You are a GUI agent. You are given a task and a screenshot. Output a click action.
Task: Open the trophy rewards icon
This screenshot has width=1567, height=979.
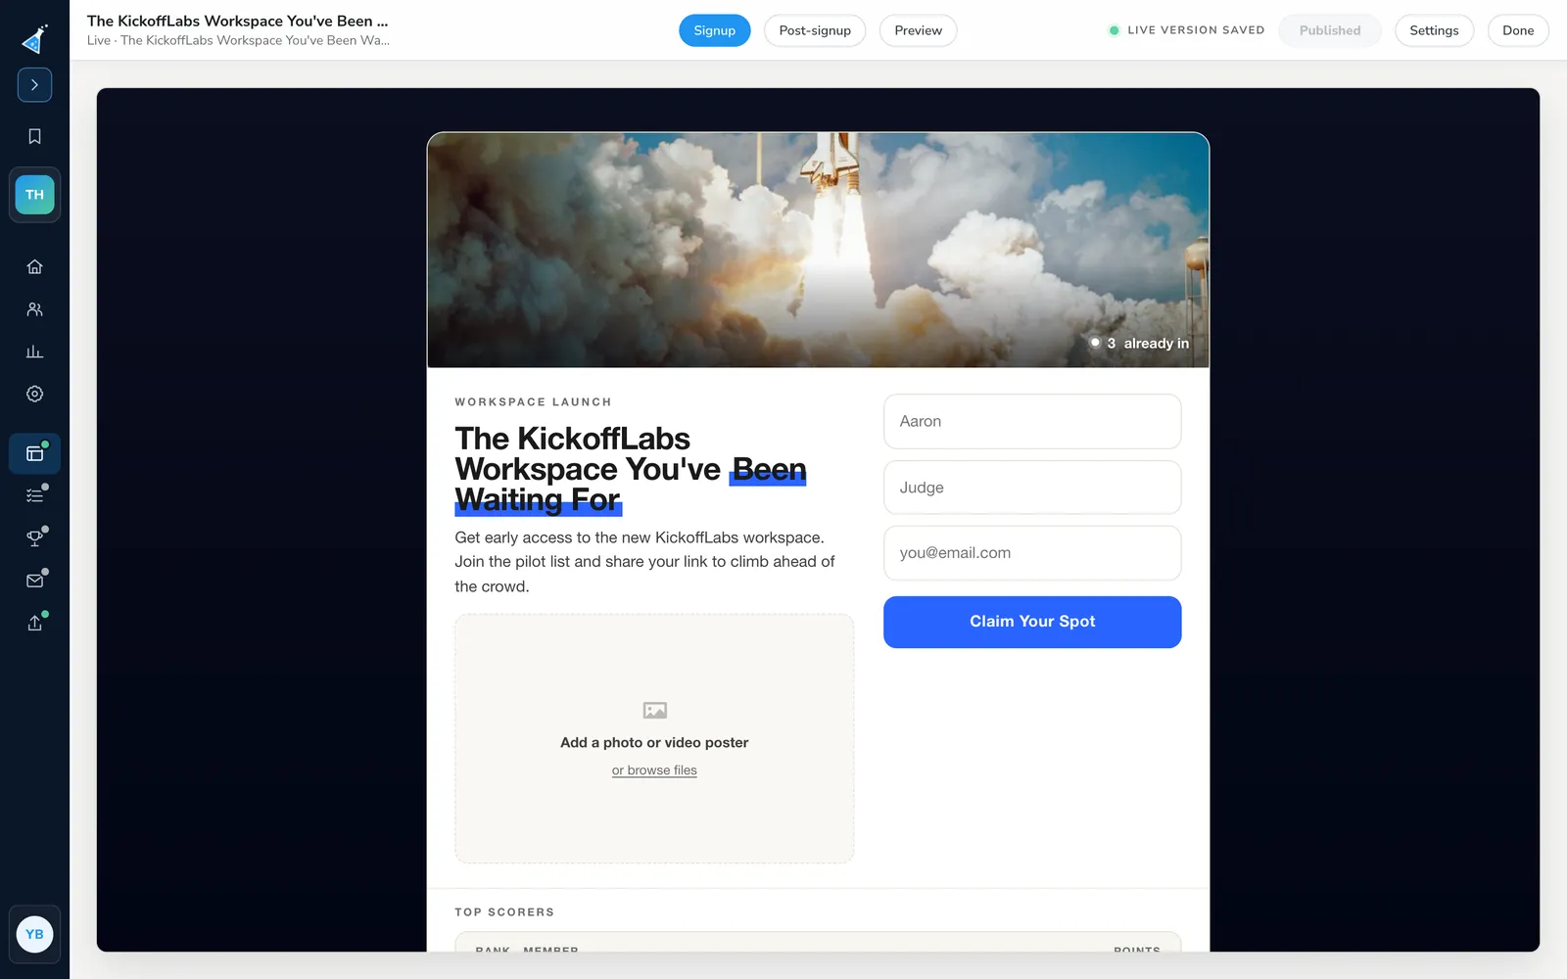(x=34, y=537)
